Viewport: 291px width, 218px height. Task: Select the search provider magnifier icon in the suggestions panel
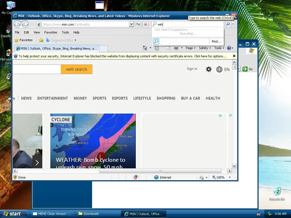tap(156, 41)
